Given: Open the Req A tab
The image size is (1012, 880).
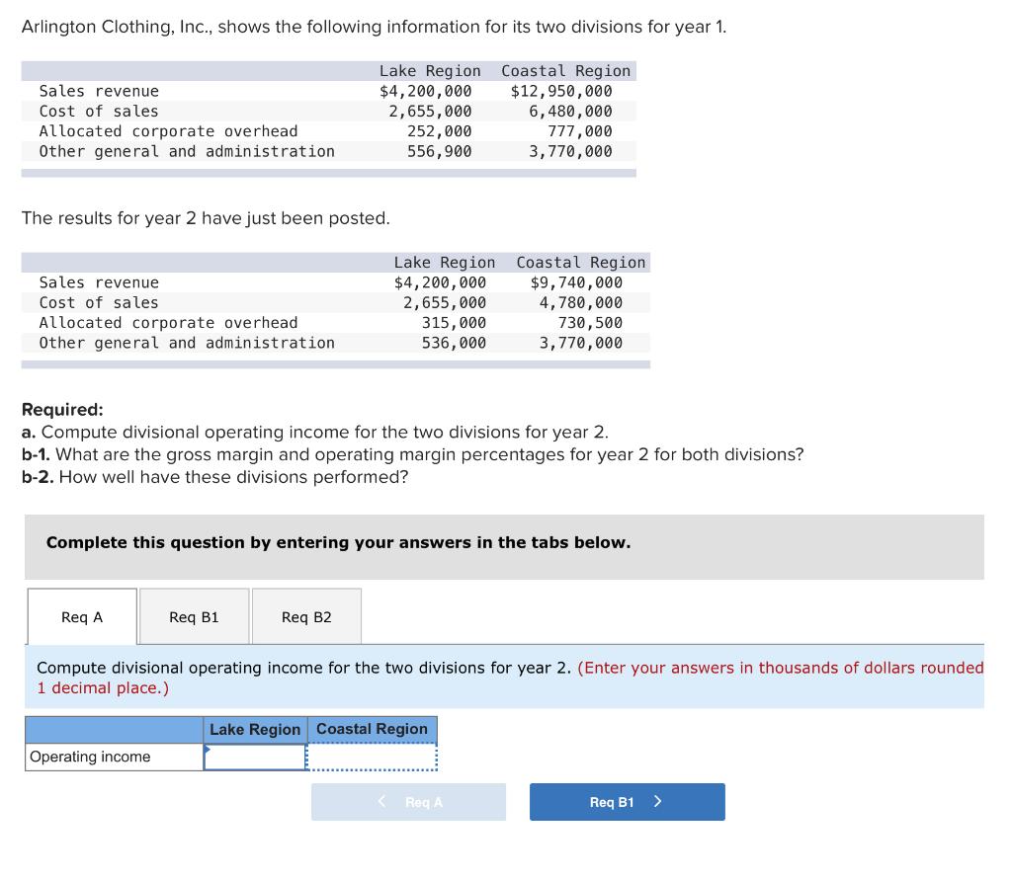Looking at the screenshot, I should pos(82,616).
